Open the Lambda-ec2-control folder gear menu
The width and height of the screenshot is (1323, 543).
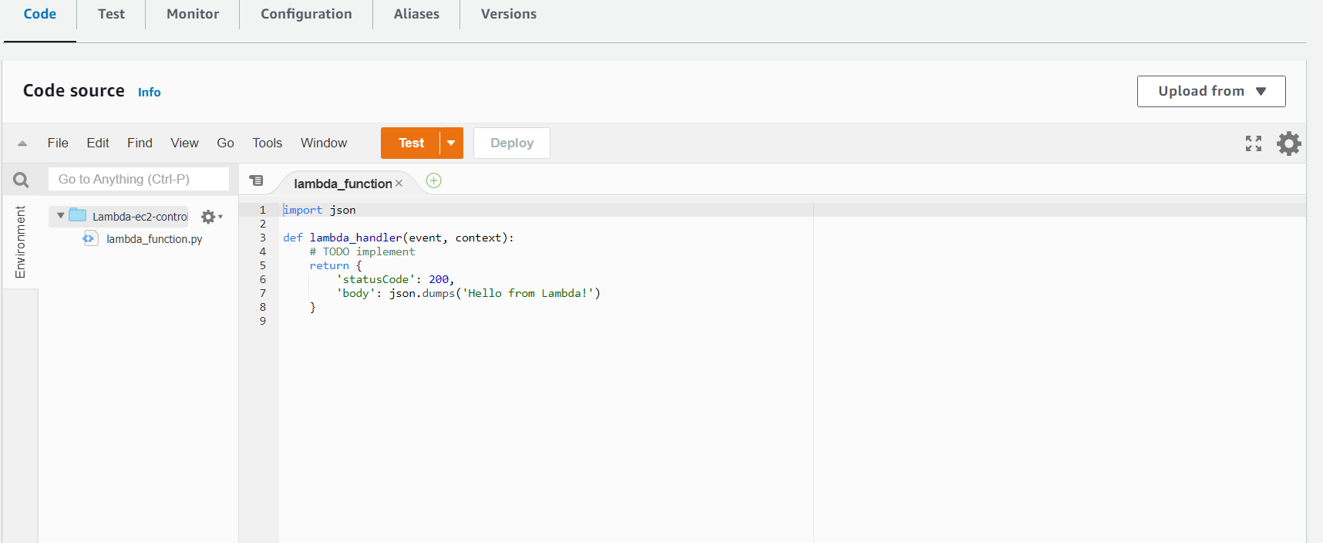pos(210,217)
